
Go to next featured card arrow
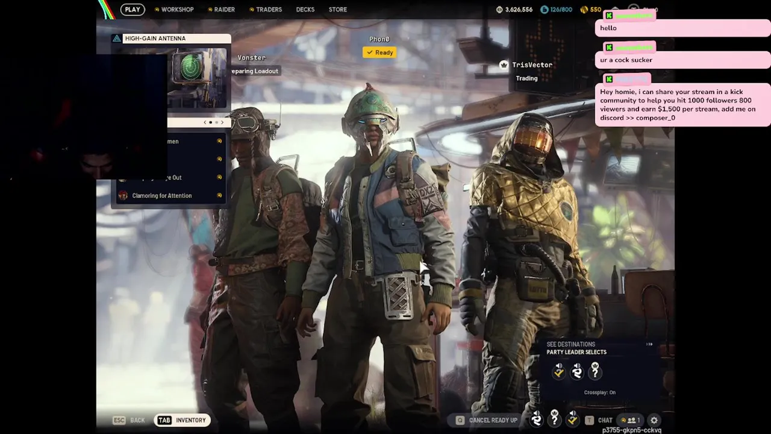[x=222, y=122]
